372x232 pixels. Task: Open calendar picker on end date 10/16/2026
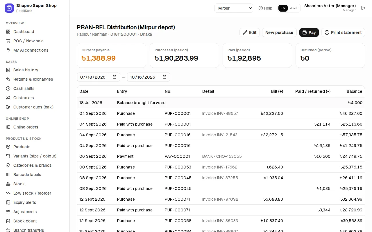pos(164,77)
